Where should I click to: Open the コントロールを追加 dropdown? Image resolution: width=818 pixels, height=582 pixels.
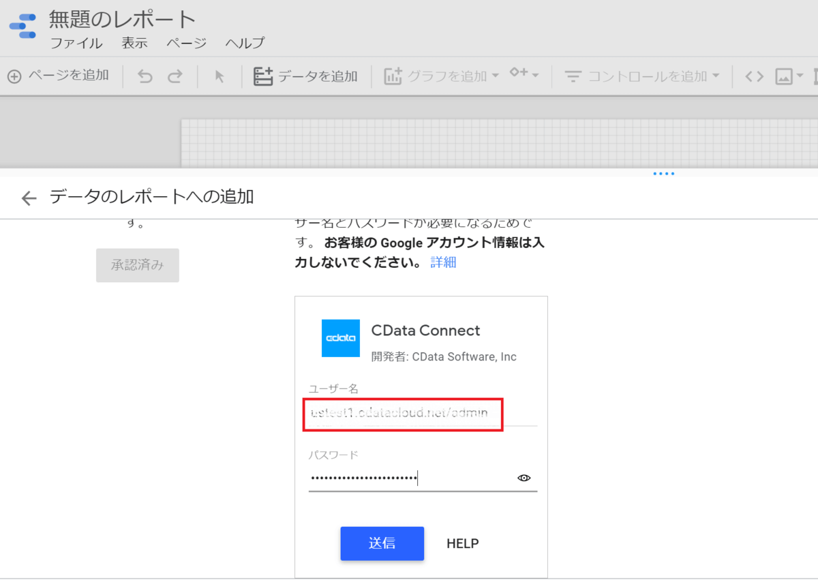point(642,76)
